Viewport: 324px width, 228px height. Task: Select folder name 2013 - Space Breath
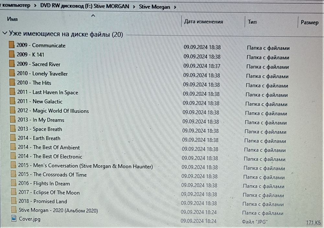40,129
